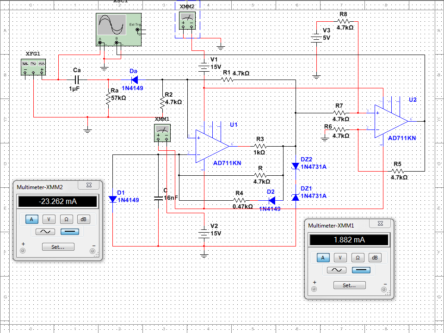This screenshot has height=333, width=444.
Task: Click the XMM2 multimeter symbol in circuit
Action: coord(187,20)
